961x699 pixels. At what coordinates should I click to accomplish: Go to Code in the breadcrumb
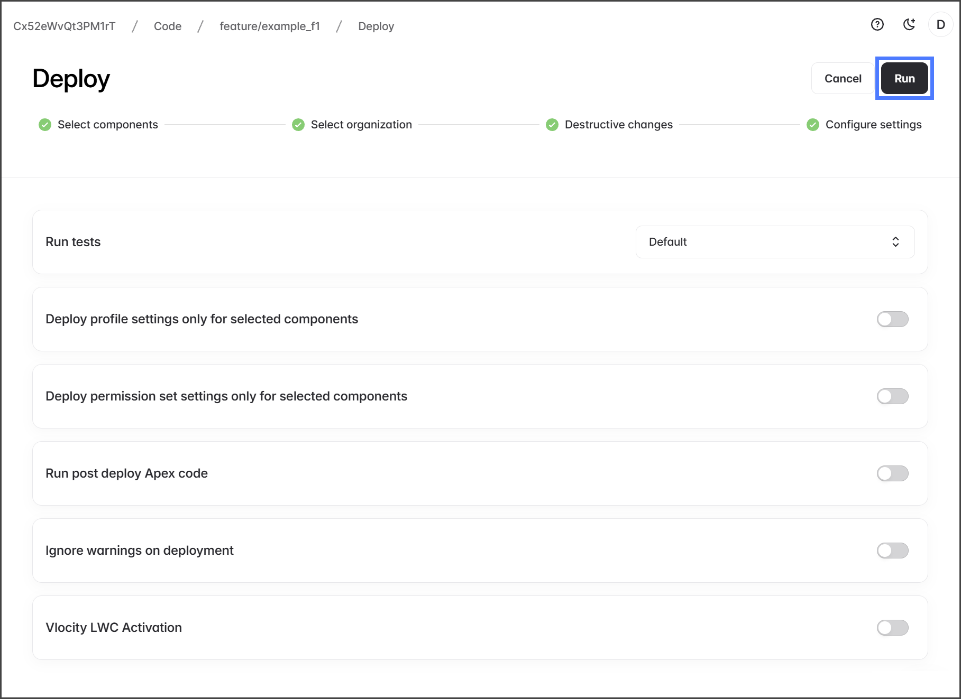point(168,26)
